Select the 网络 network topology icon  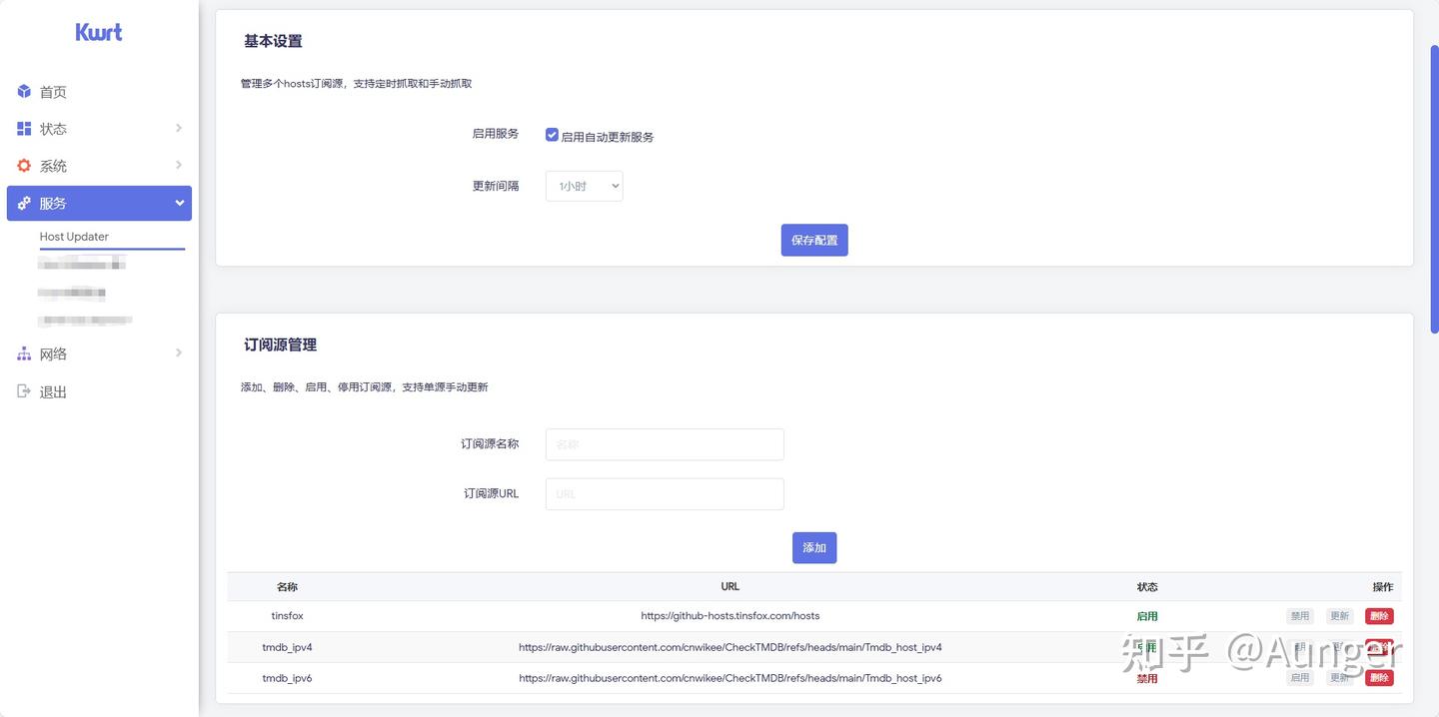click(24, 354)
